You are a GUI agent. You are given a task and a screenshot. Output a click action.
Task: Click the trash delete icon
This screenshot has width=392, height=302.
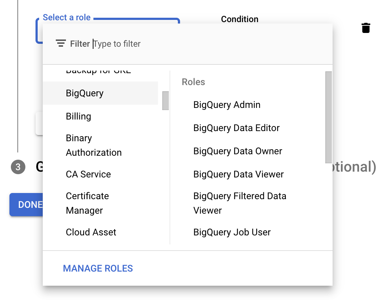(x=366, y=28)
